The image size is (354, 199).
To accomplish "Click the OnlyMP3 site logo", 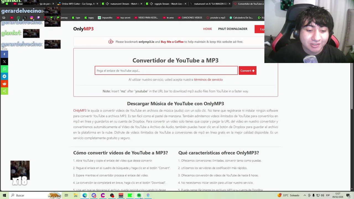I will 83,29.
